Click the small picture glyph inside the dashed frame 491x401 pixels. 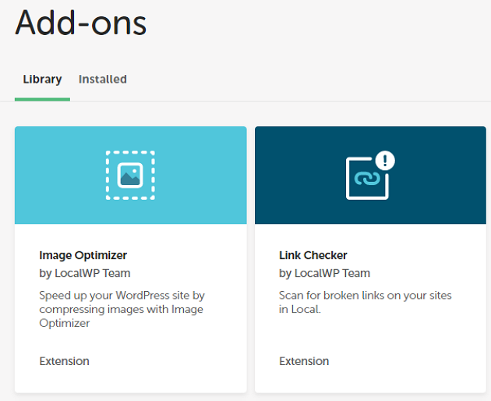coord(130,176)
